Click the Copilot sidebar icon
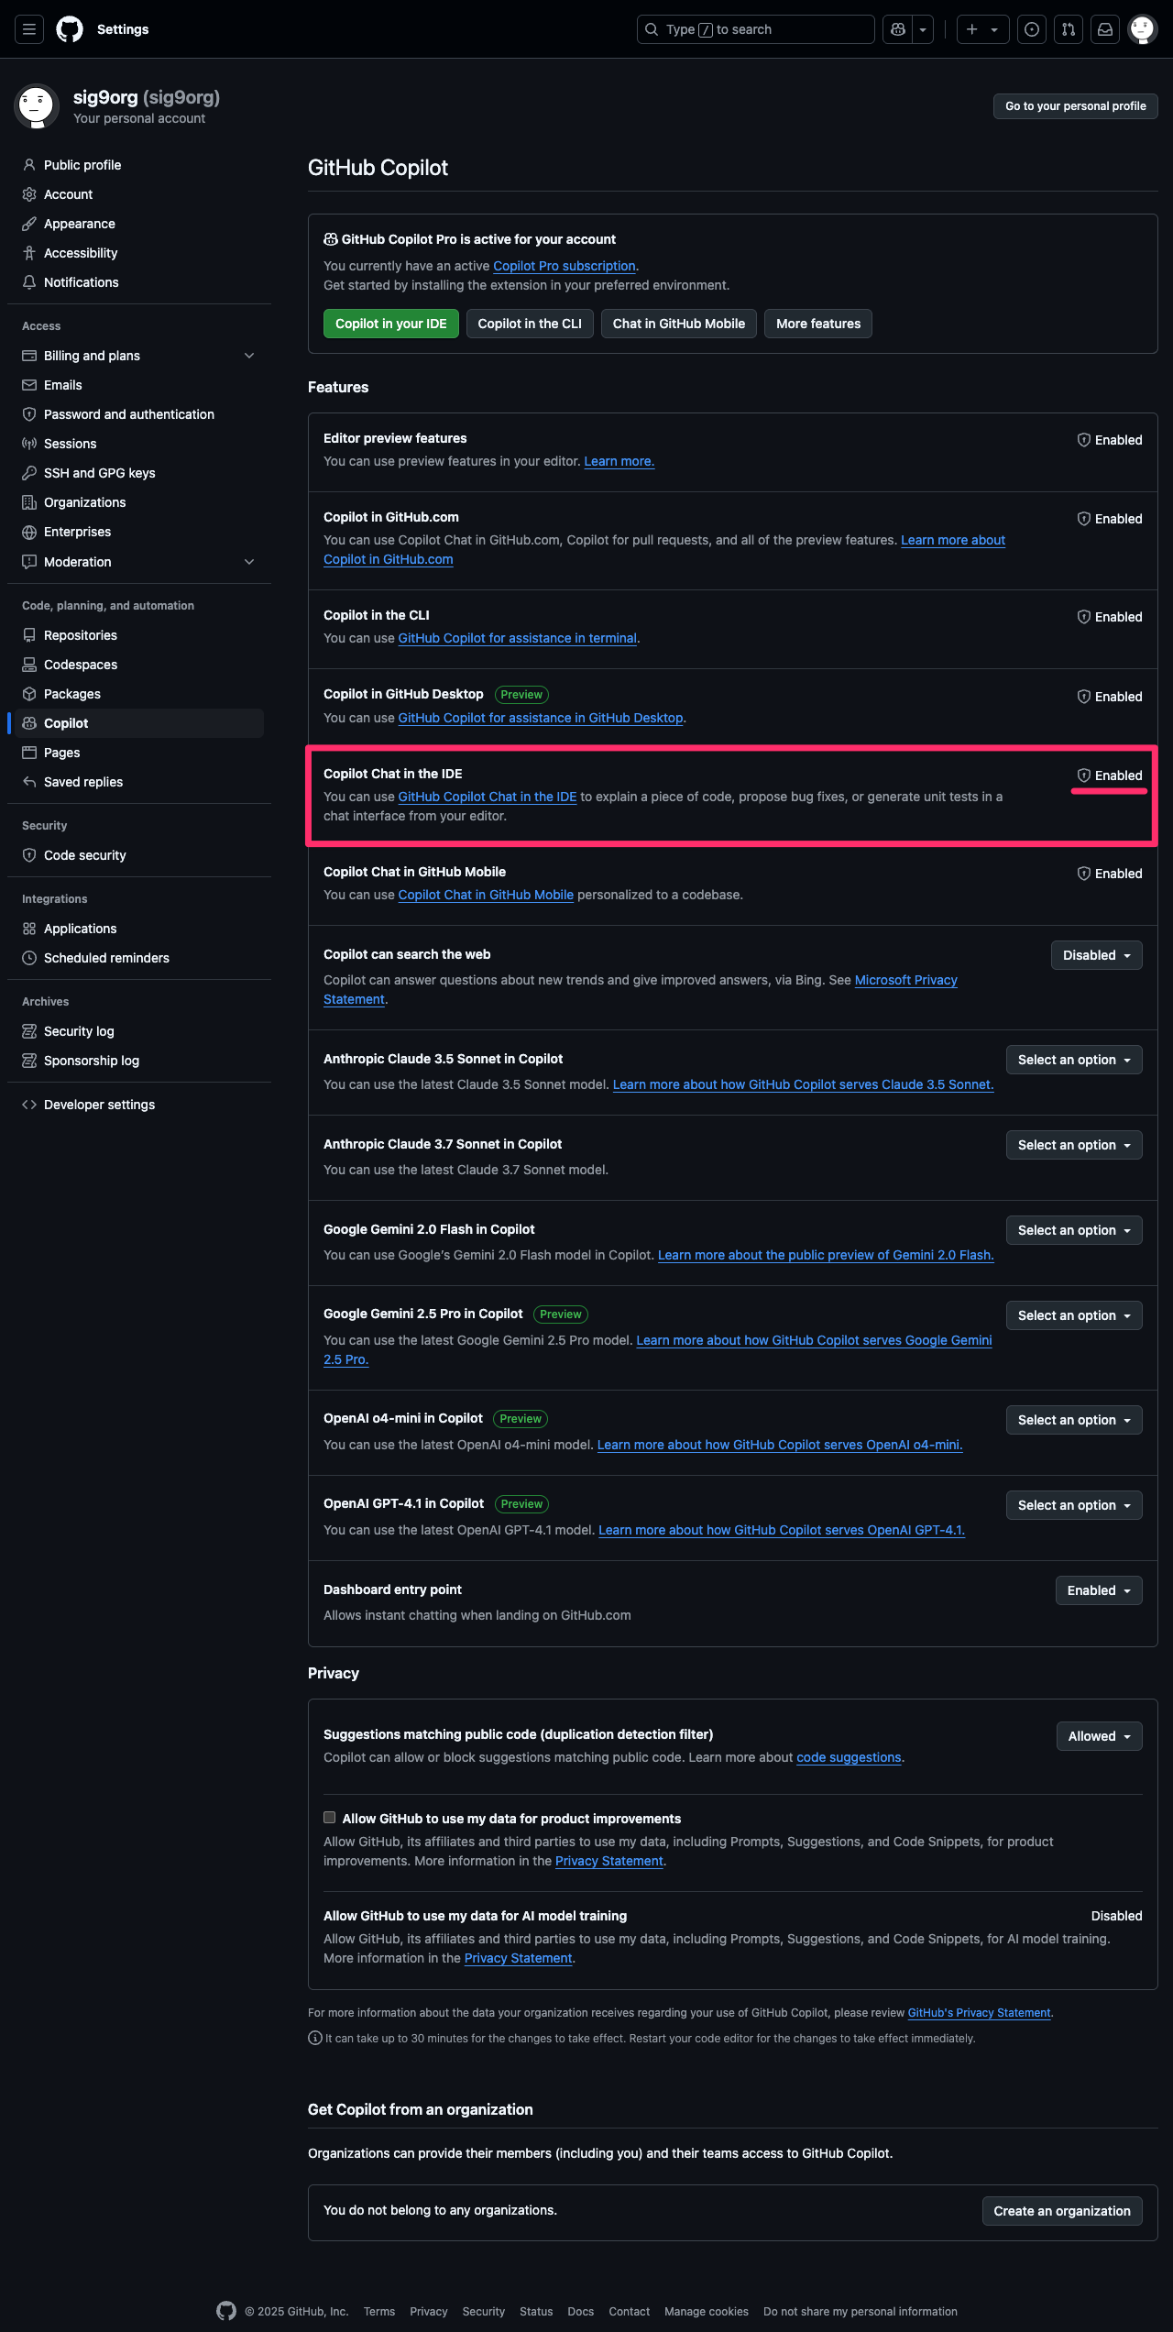This screenshot has width=1173, height=2332. [29, 723]
